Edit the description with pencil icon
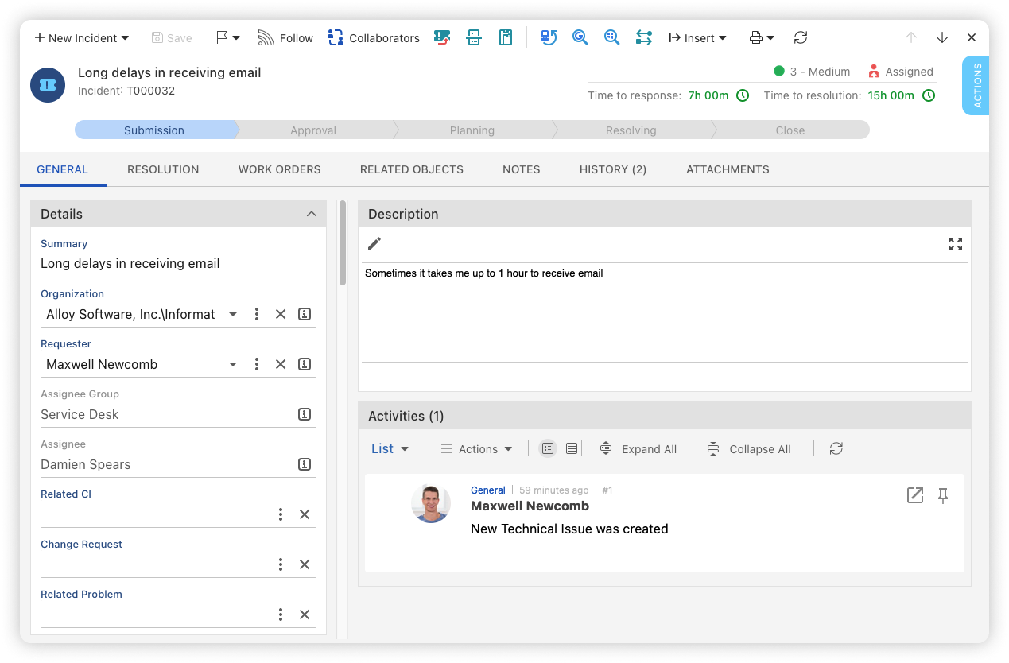Image resolution: width=1009 pixels, height=663 pixels. (x=374, y=244)
